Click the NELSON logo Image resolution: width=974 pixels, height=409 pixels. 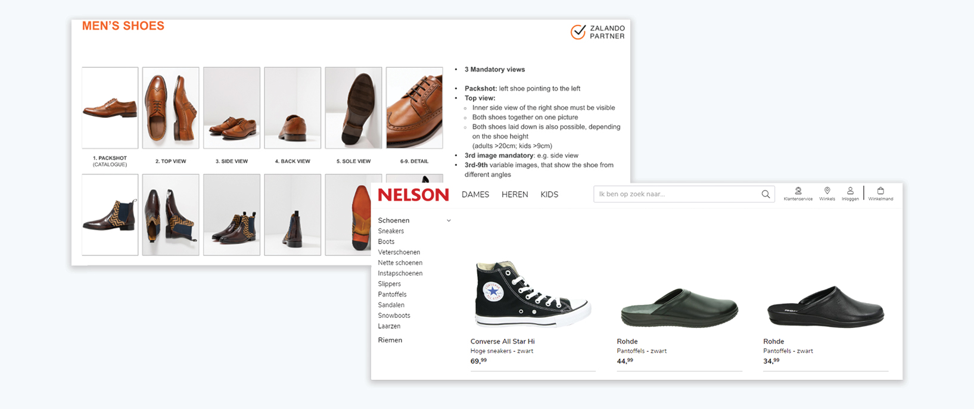pos(413,195)
